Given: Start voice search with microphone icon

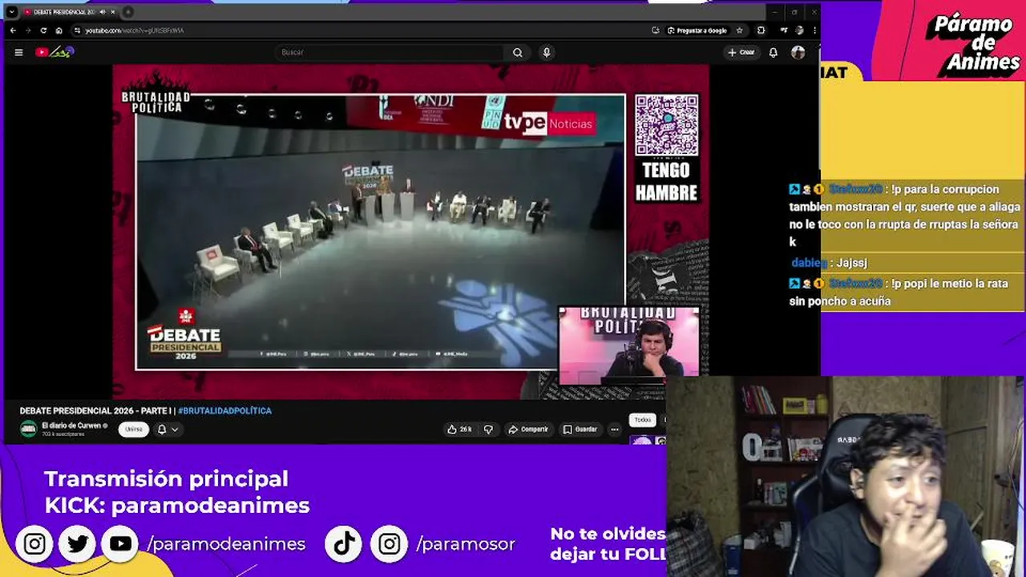Looking at the screenshot, I should pos(547,52).
